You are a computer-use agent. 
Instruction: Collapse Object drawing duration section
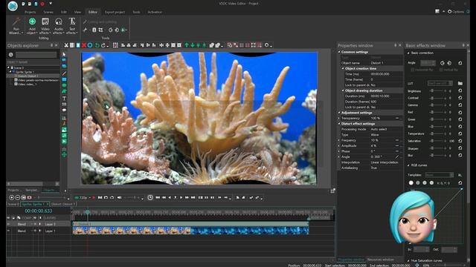coord(343,90)
